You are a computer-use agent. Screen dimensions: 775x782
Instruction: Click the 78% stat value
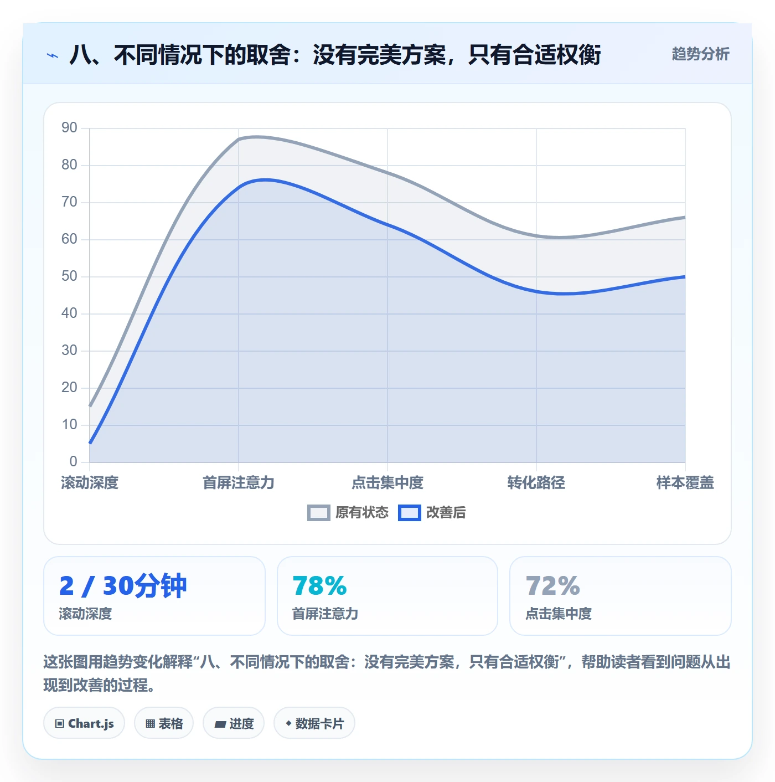tap(319, 586)
